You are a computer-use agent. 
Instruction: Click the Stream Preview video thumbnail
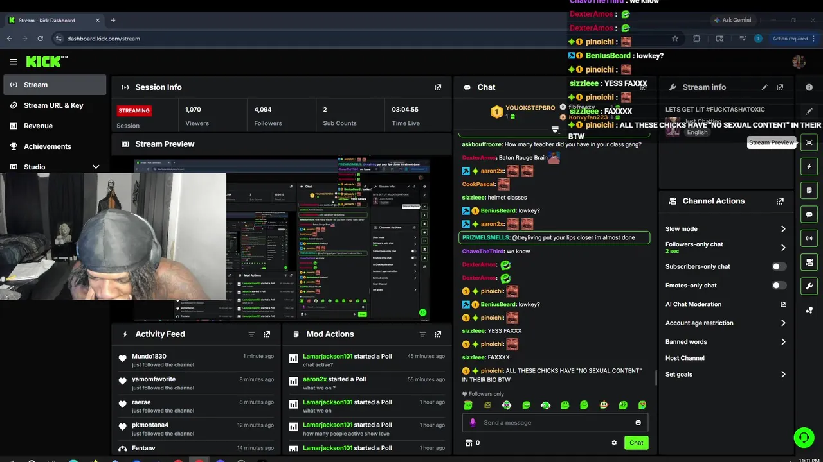[282, 239]
